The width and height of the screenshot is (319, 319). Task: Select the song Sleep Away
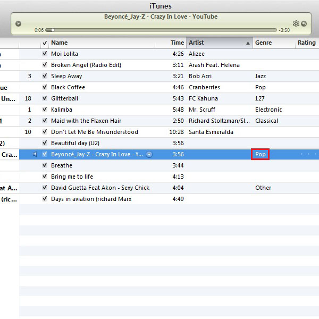pos(66,76)
